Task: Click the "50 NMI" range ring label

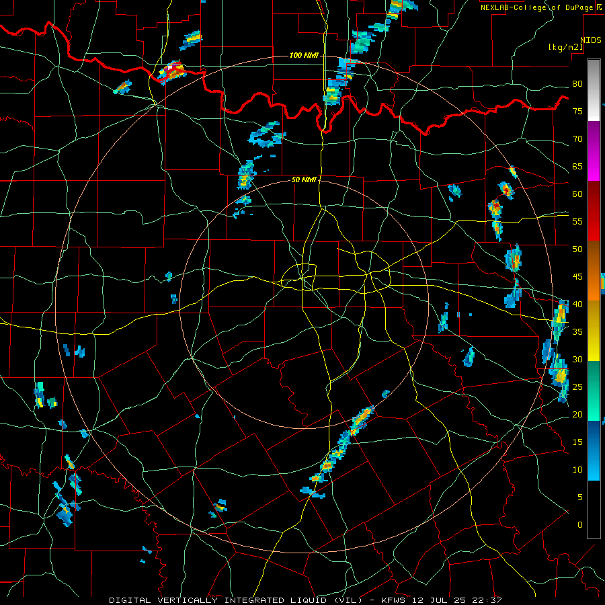Action: tap(304, 179)
